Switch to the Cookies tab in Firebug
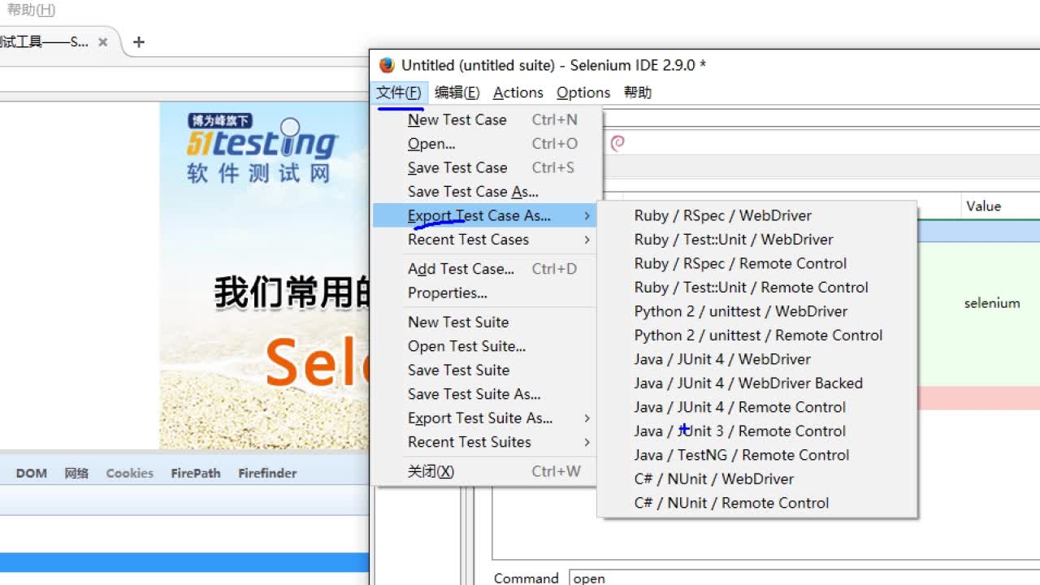The width and height of the screenshot is (1040, 585). [129, 473]
